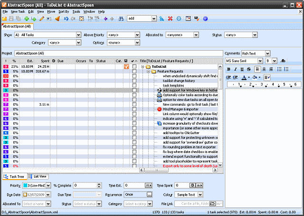Open the Tools menu
This screenshot has height=216, width=304.
tap(76, 11)
